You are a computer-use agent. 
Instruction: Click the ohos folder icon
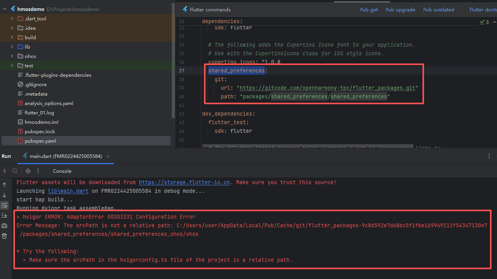point(21,56)
